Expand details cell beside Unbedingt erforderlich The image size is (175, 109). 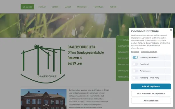pos(168,57)
